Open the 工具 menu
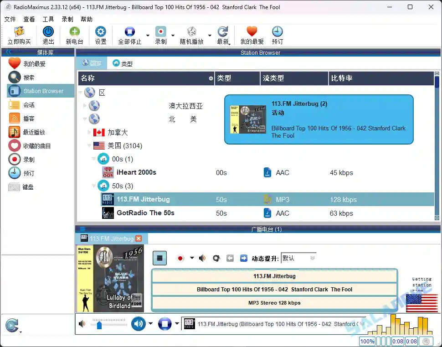The image size is (442, 347). 48,19
